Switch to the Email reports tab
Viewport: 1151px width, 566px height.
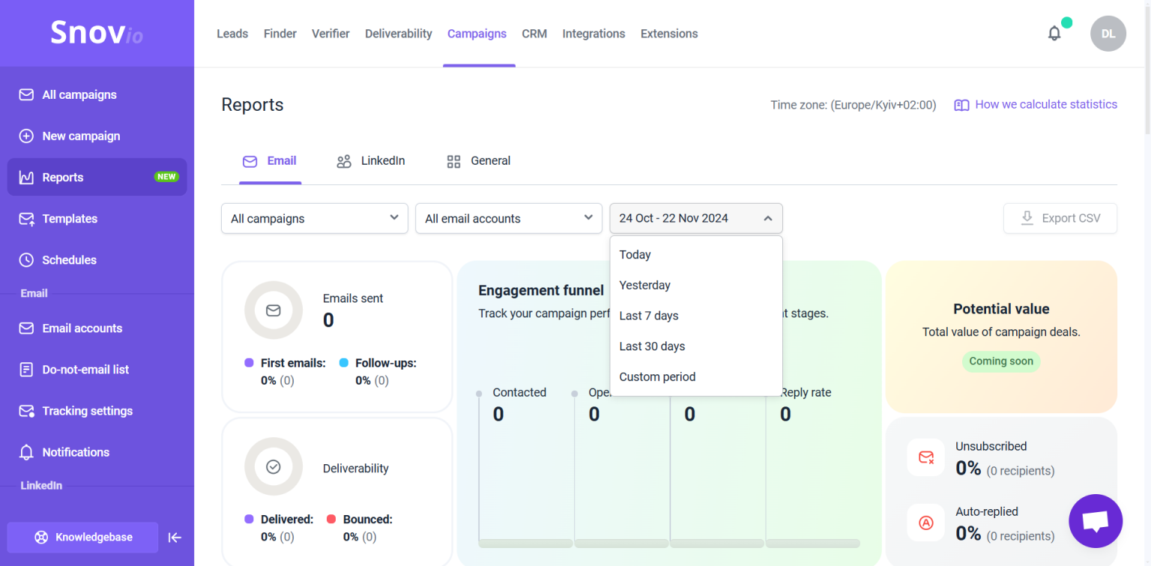coord(270,161)
